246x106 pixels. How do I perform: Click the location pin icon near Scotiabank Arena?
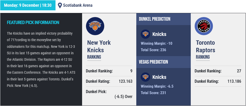point(60,5)
